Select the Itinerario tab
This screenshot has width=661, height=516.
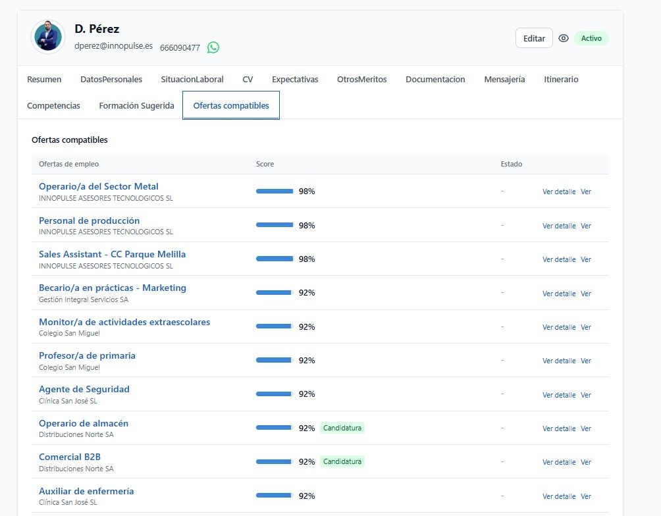coord(561,79)
